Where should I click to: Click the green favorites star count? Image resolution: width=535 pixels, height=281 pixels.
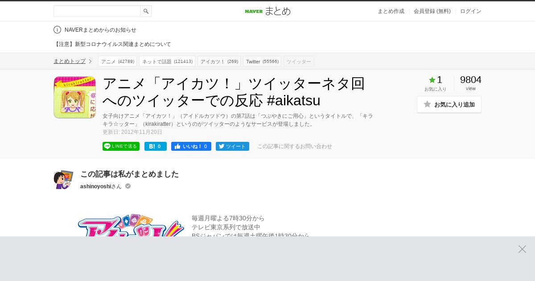(x=435, y=80)
